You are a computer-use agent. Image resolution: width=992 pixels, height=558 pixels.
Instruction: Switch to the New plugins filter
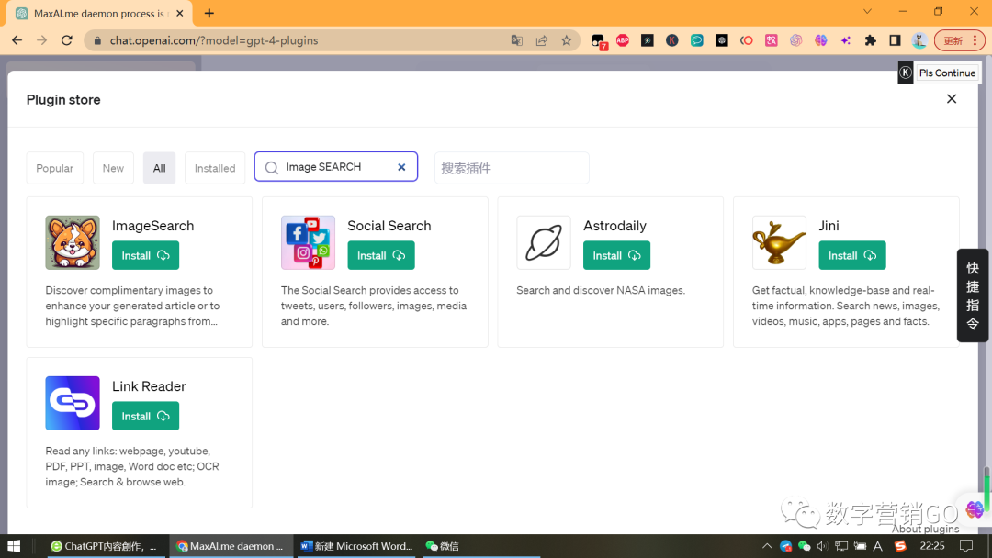pyautogui.click(x=113, y=168)
